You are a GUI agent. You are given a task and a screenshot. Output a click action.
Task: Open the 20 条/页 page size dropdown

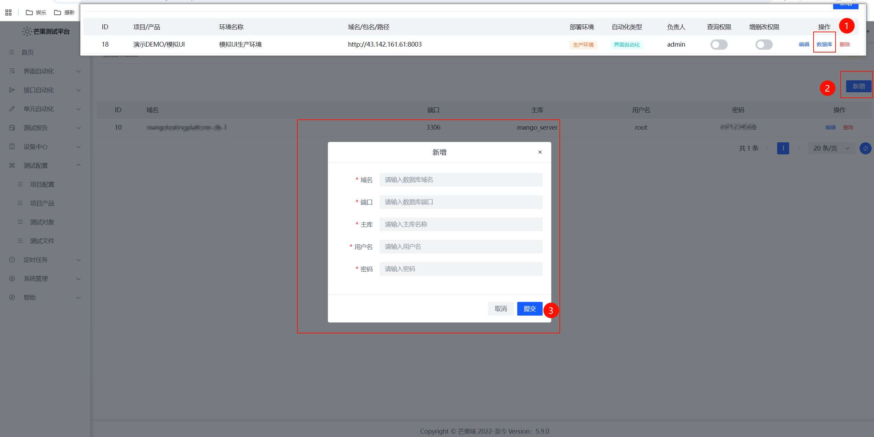[x=831, y=148]
